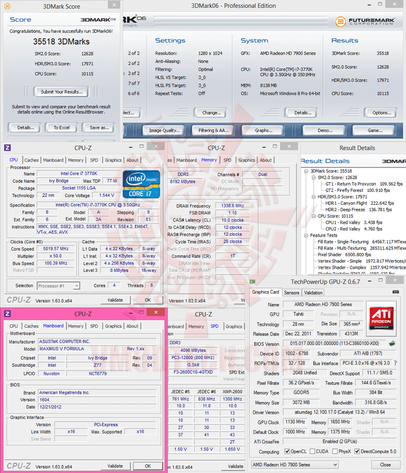Close the pink Mainboard CPU-Z window
Viewport: 406px width, 473px height.
click(156, 312)
